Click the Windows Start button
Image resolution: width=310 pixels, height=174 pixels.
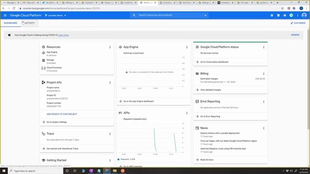4,171
